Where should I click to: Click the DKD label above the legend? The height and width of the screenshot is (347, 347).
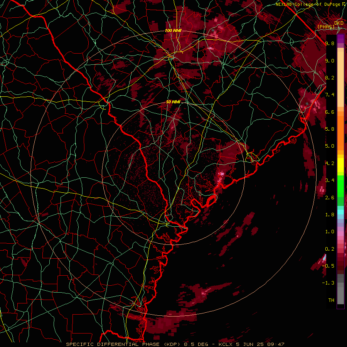pyautogui.click(x=339, y=23)
